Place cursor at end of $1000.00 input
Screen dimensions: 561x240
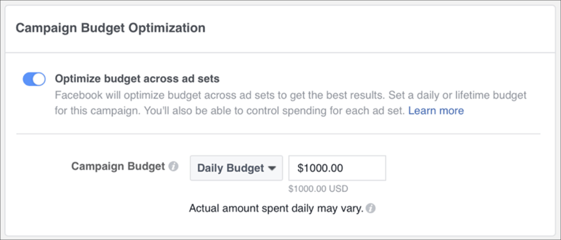pyautogui.click(x=344, y=168)
